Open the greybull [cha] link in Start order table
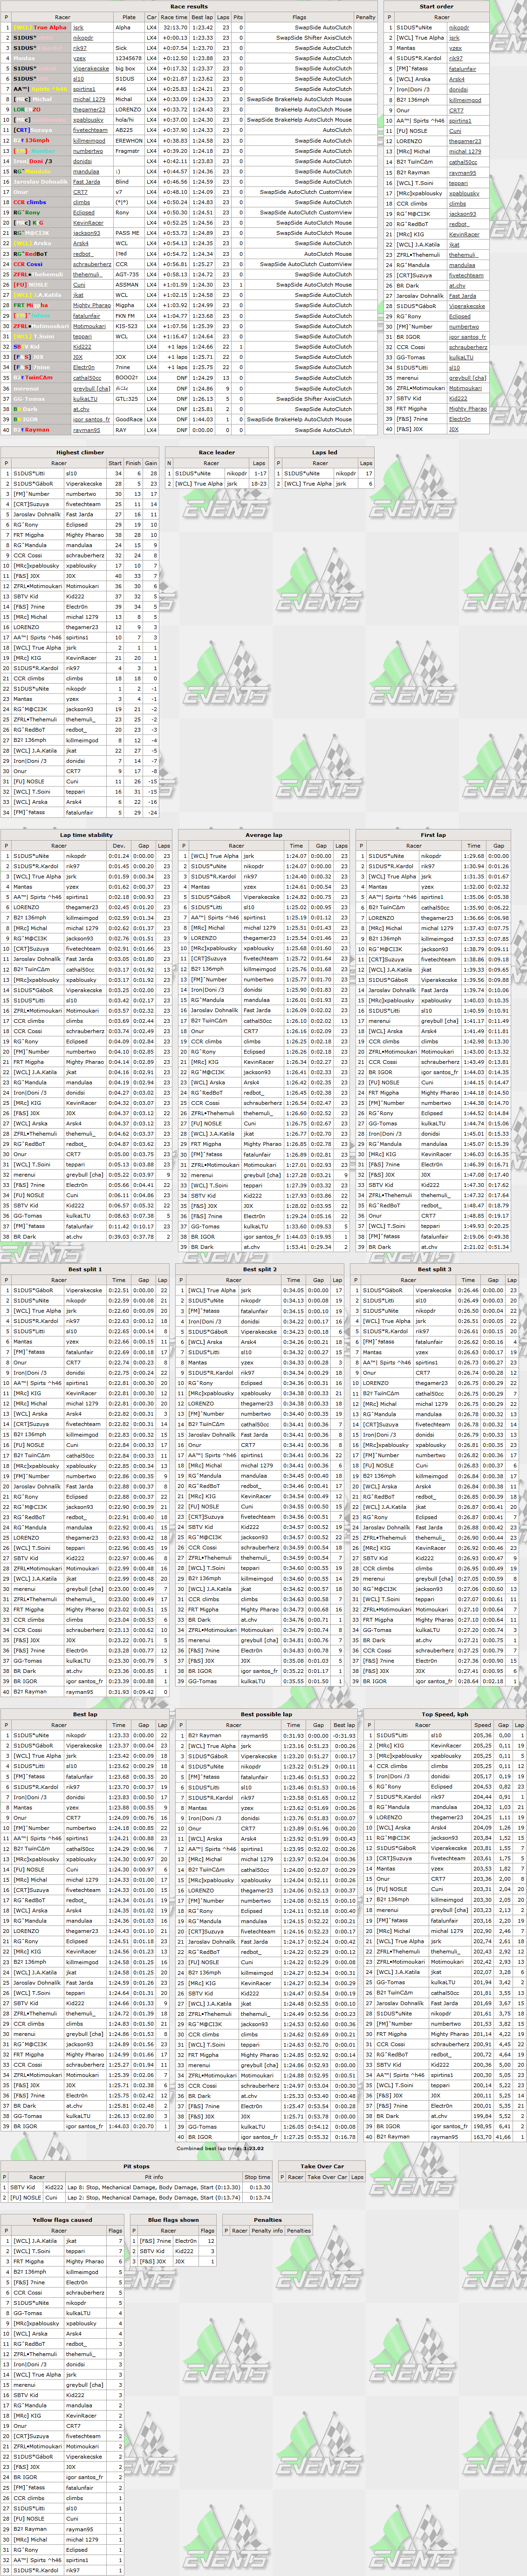The height and width of the screenshot is (2576, 527). point(467,377)
